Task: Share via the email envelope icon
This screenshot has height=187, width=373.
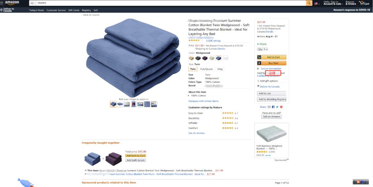Action: [x=269, y=107]
